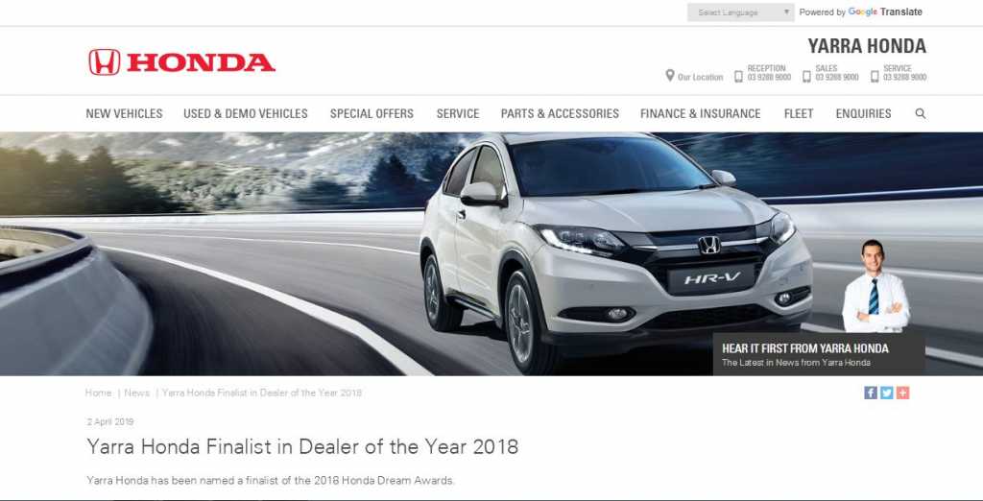
Task: Open the search magnifier icon in navigation
Action: coord(921,113)
